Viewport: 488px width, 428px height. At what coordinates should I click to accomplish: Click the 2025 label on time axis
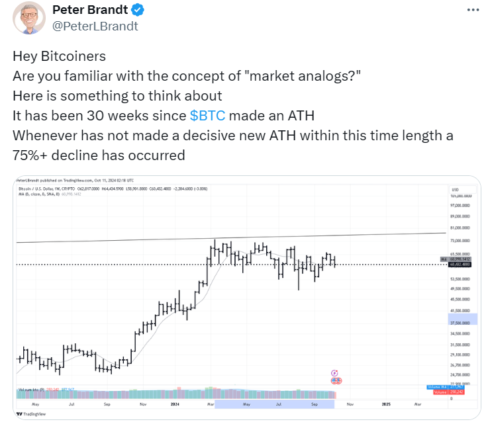[386, 404]
